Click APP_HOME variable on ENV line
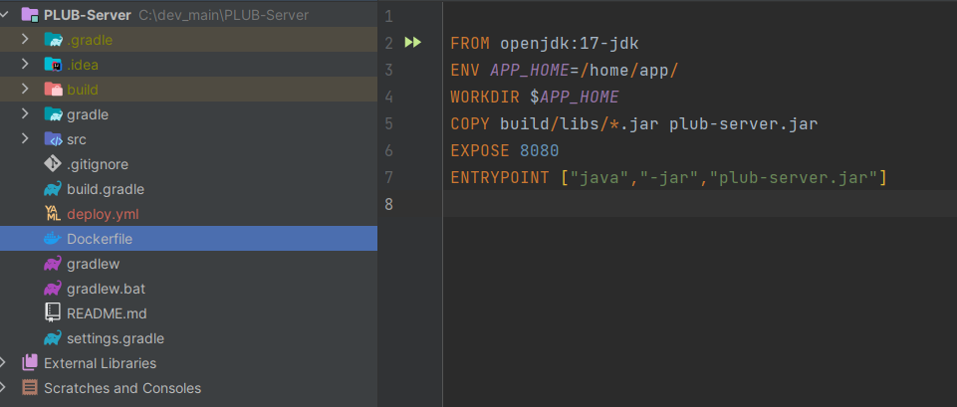 [x=529, y=71]
